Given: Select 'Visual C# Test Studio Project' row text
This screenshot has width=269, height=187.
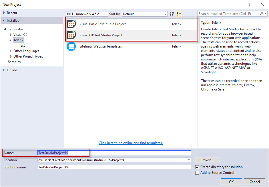Looking at the screenshot, I should tap(101, 35).
